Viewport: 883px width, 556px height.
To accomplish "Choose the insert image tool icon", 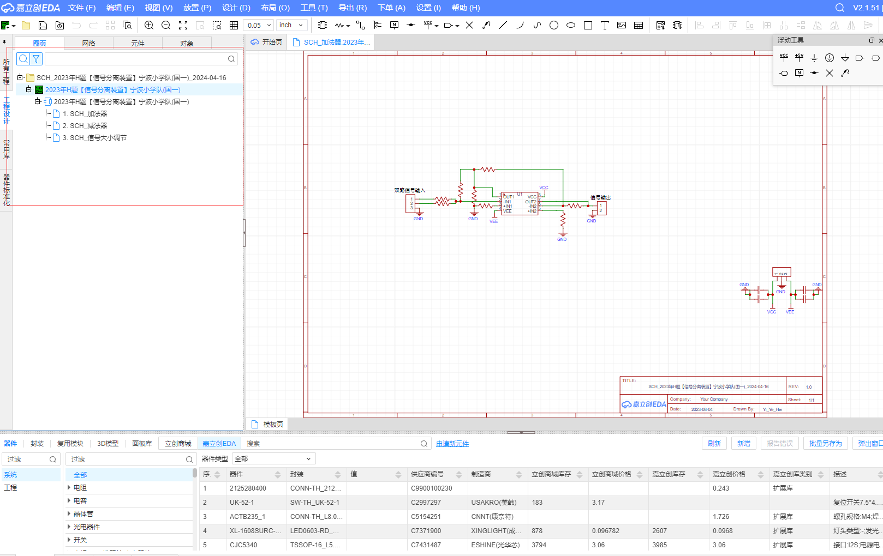I will coord(622,25).
